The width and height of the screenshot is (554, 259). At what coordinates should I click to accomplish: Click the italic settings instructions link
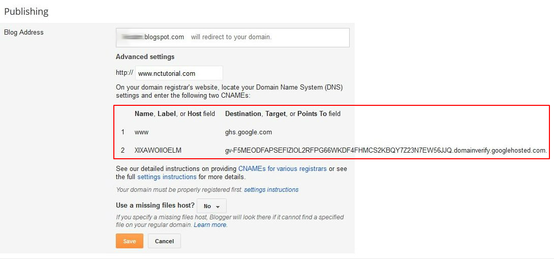271,190
